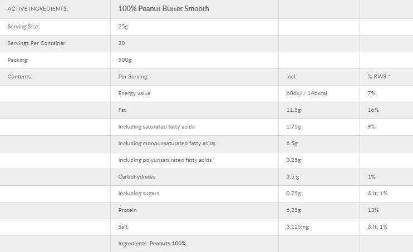
Task: Click the '13%' protein RWS value
Action: 373,210
